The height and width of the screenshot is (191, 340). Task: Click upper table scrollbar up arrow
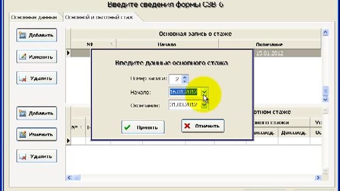point(325,32)
